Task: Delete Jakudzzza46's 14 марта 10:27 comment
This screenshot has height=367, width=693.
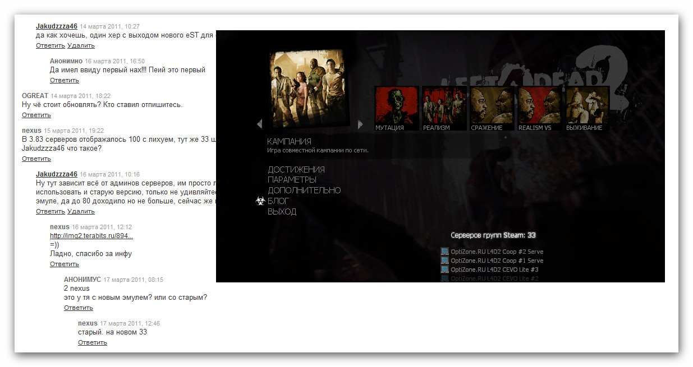Action: pos(81,45)
